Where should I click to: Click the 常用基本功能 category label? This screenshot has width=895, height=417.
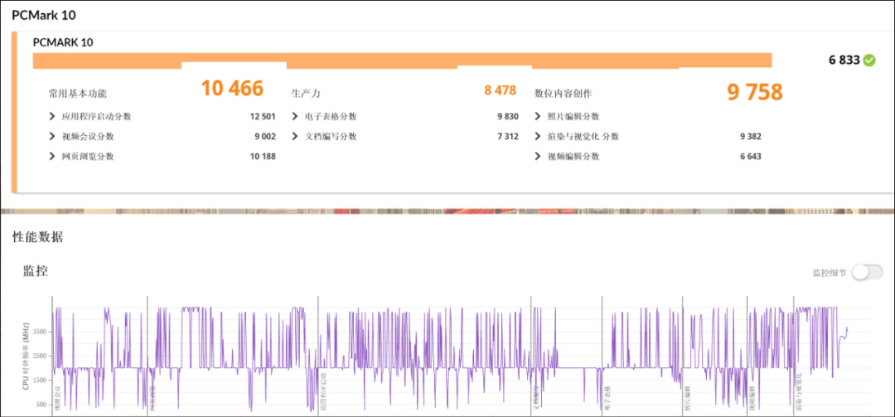pyautogui.click(x=78, y=93)
